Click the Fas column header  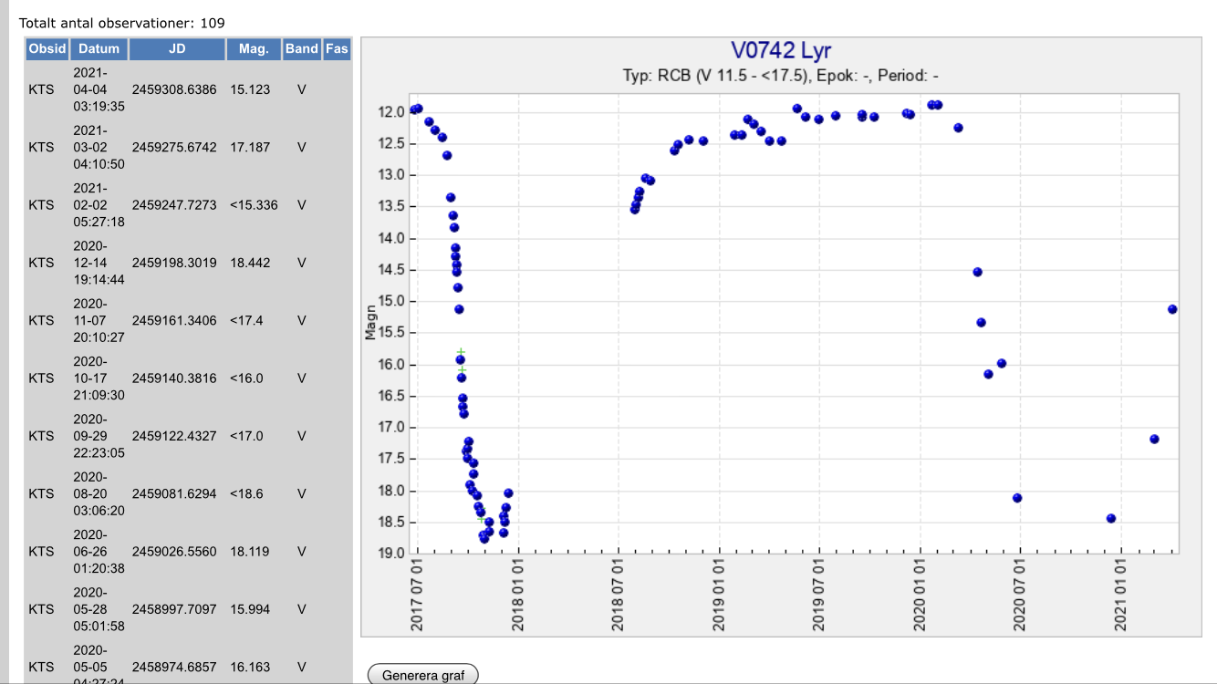pyautogui.click(x=337, y=49)
